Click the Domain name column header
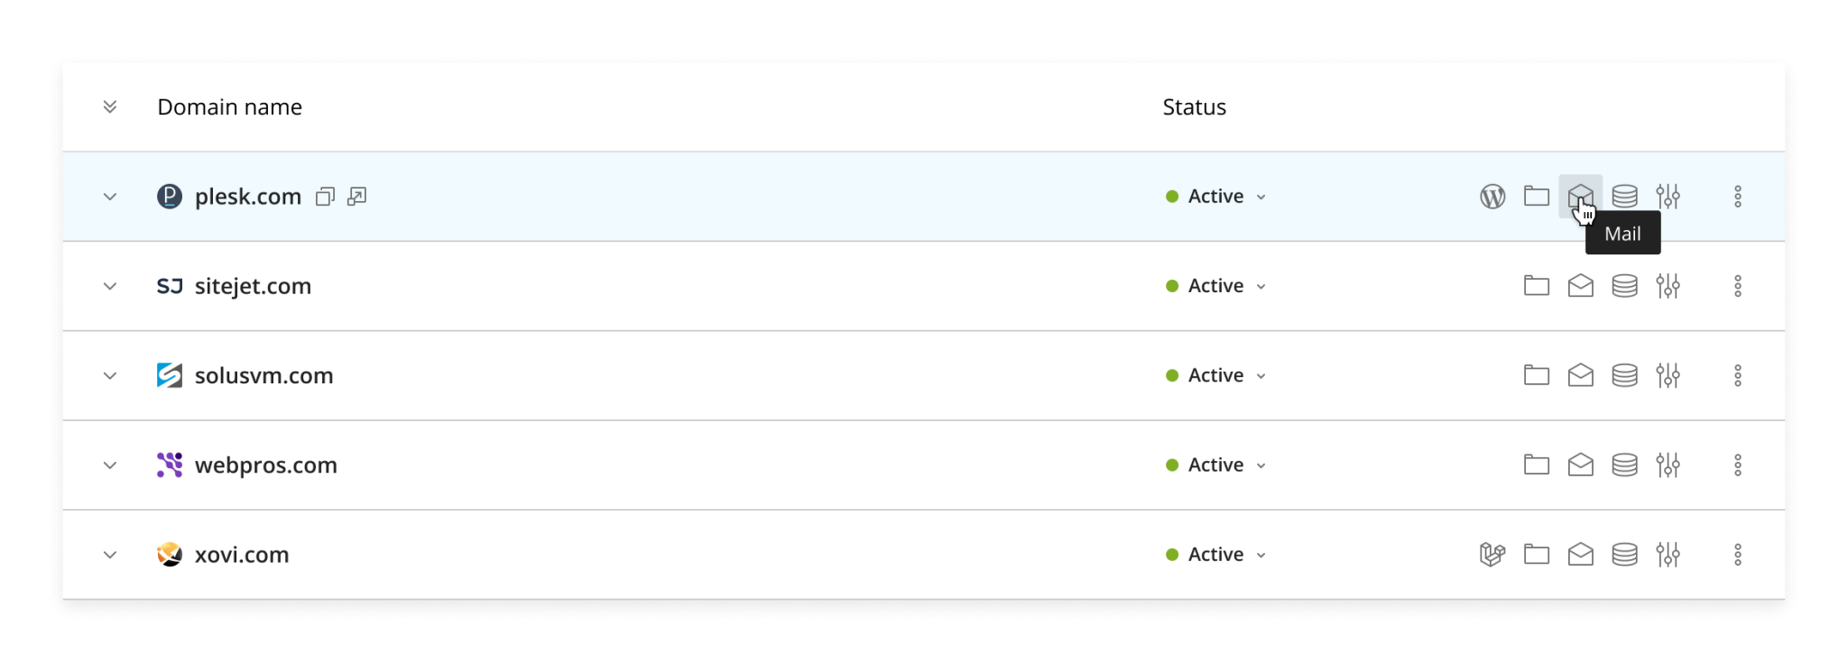The width and height of the screenshot is (1848, 663). (x=229, y=106)
